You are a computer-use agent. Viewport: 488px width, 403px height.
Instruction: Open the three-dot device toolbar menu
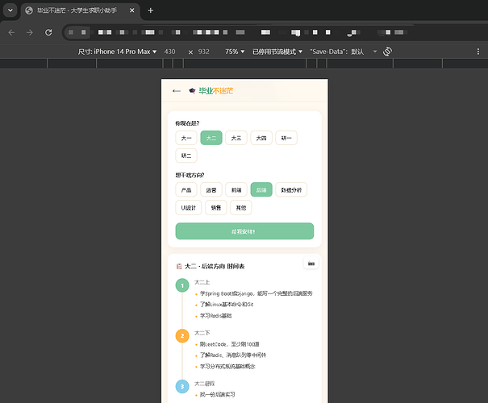click(x=478, y=51)
